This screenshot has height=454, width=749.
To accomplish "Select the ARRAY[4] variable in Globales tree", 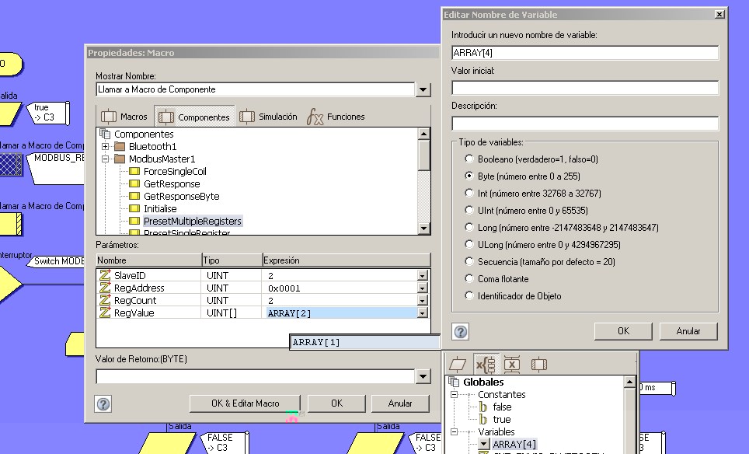I will pyautogui.click(x=514, y=445).
